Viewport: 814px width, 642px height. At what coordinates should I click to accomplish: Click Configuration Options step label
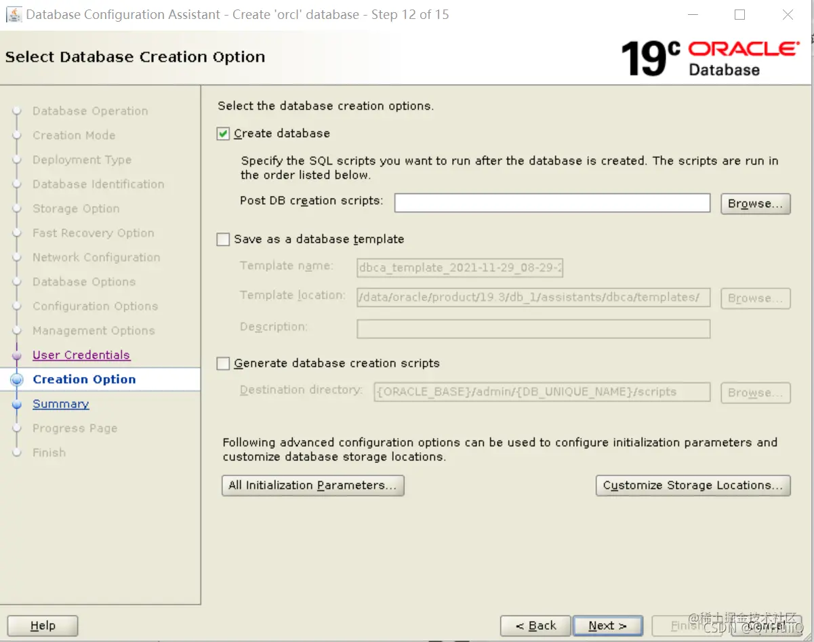point(96,306)
